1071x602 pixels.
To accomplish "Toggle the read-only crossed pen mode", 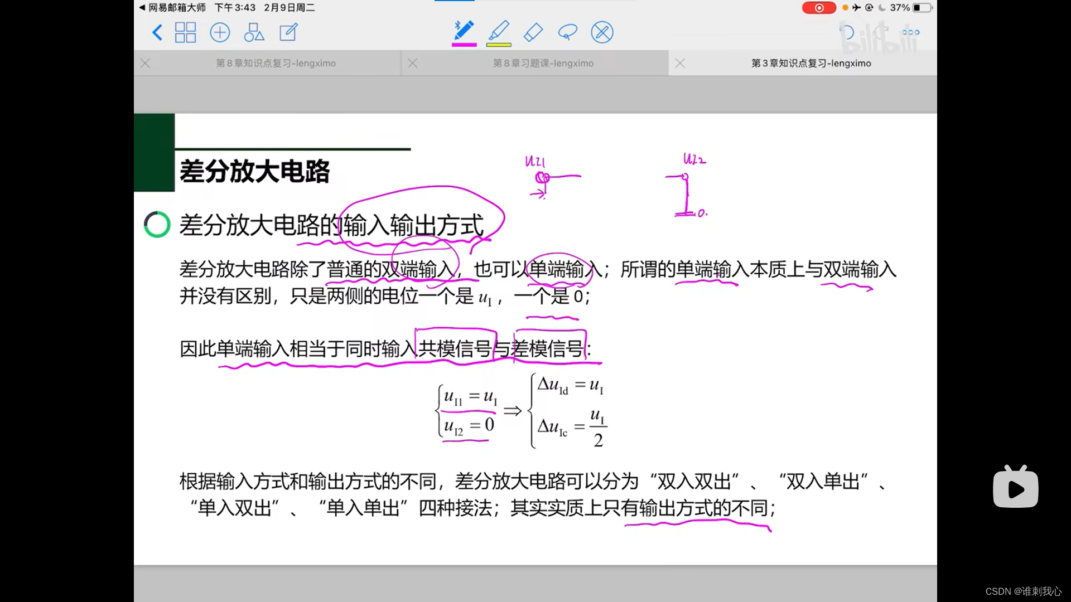I will click(x=602, y=32).
